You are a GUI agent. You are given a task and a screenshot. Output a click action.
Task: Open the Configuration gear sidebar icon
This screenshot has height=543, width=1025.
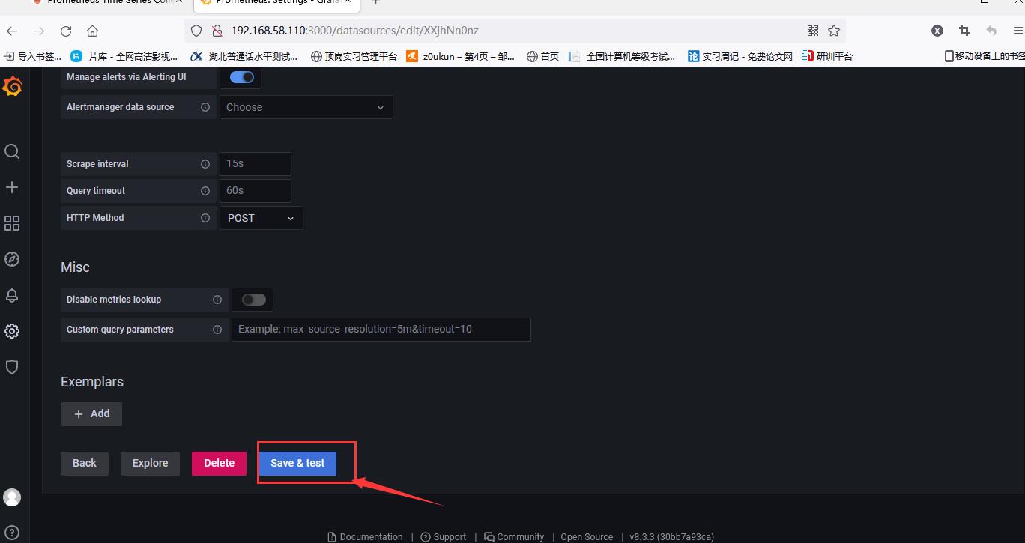pos(12,331)
